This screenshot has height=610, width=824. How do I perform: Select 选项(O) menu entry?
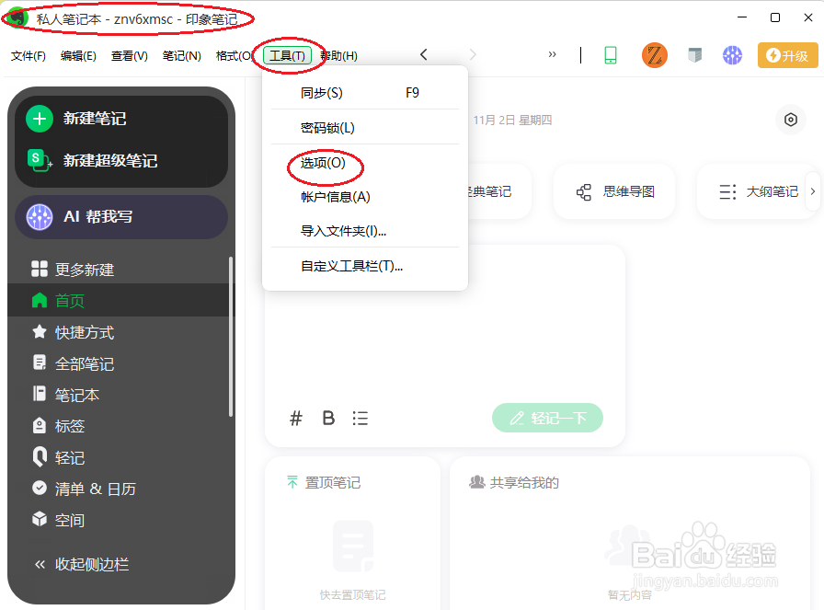[x=365, y=163]
